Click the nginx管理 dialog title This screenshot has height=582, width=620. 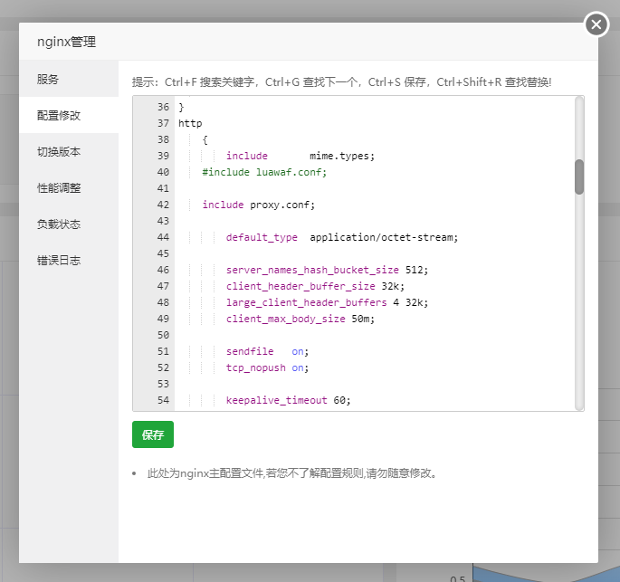(x=66, y=42)
